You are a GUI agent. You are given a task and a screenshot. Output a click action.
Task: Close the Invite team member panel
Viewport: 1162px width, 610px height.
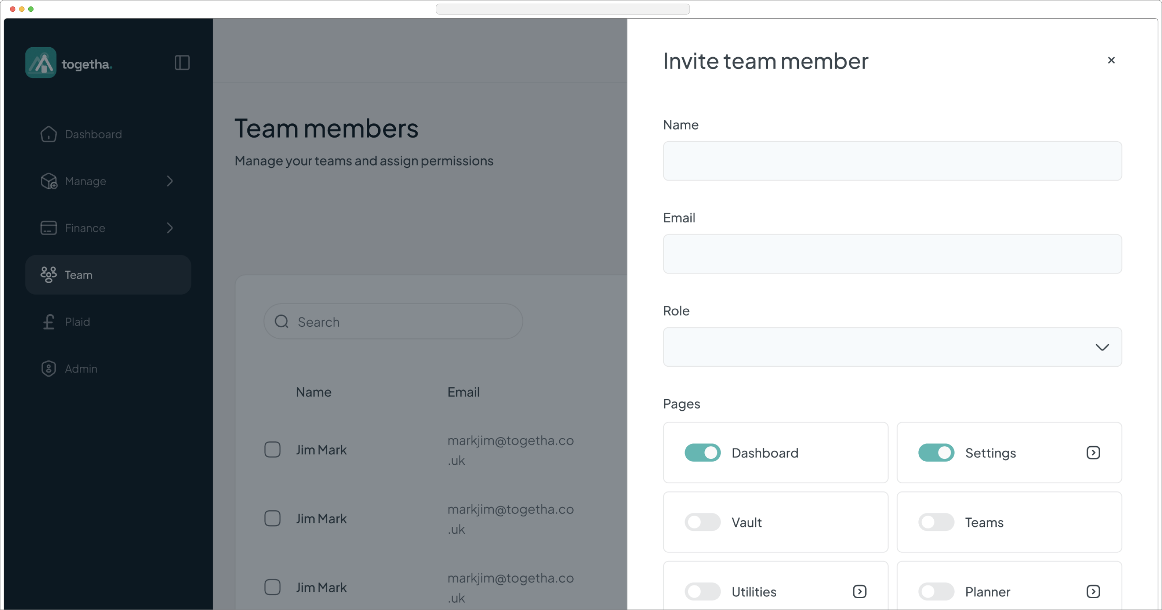point(1111,60)
